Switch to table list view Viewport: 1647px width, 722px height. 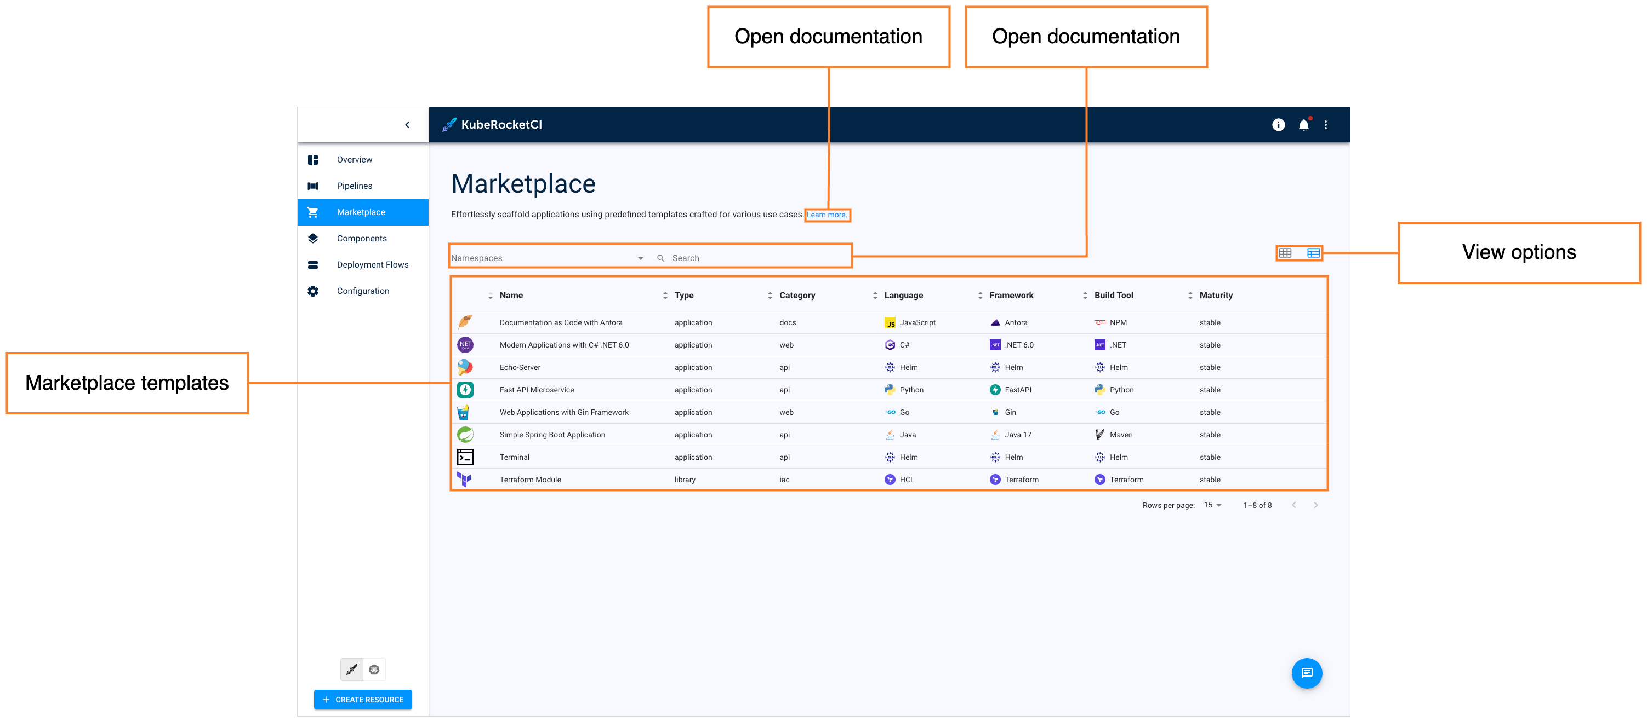tap(1313, 253)
